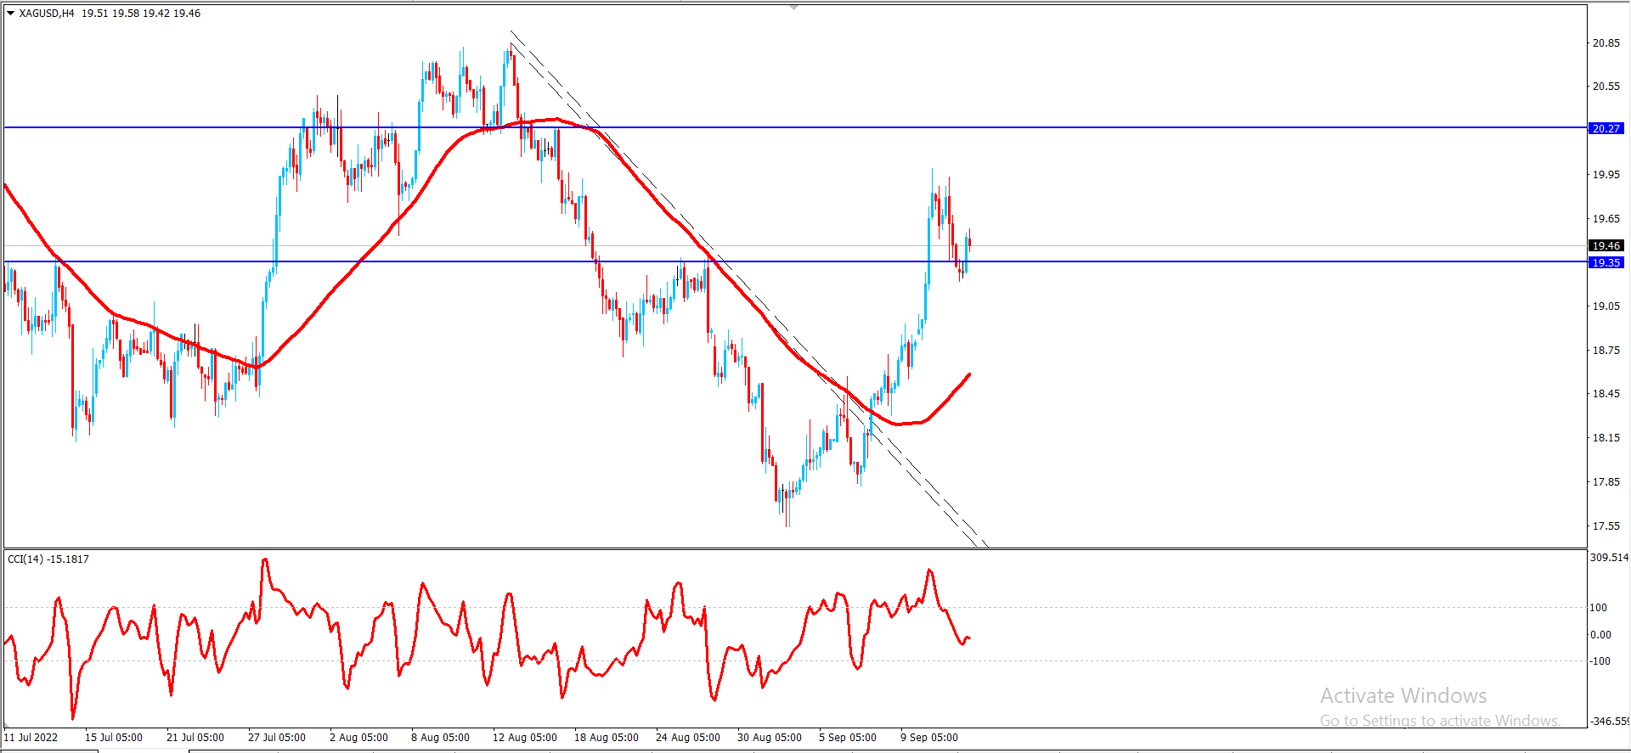Click the CCI 0.00 level label
Screen dimensions: 1631x753
(x=1600, y=634)
